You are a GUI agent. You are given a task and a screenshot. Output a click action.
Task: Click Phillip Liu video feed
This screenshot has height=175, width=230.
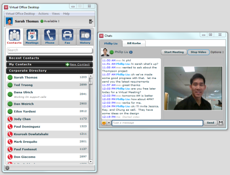[193, 88]
